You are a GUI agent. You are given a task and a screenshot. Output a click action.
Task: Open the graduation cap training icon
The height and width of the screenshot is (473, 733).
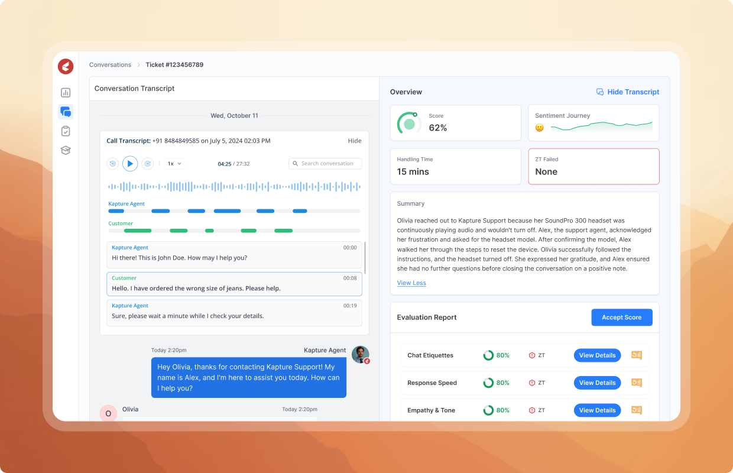tap(66, 150)
